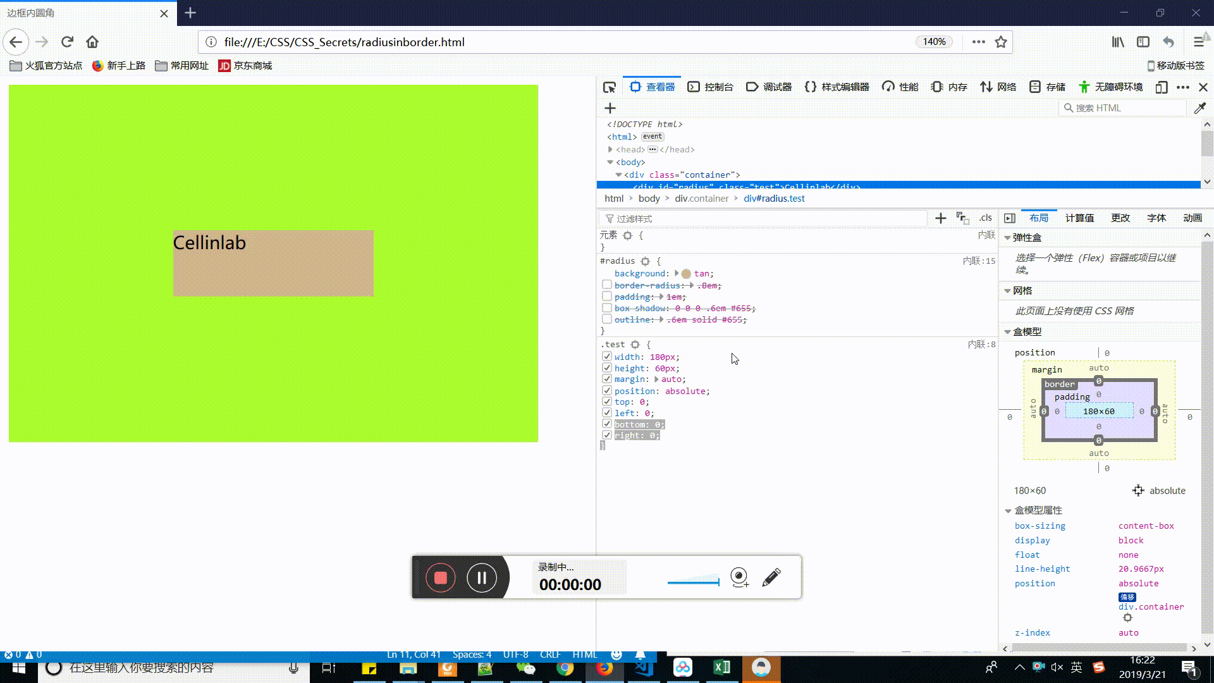Pause the screen recording
This screenshot has width=1214, height=683.
point(482,577)
